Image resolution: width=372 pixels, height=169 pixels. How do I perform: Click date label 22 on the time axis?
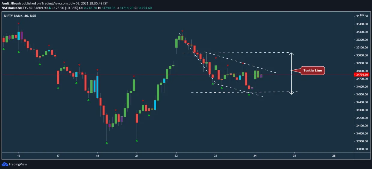click(176, 156)
